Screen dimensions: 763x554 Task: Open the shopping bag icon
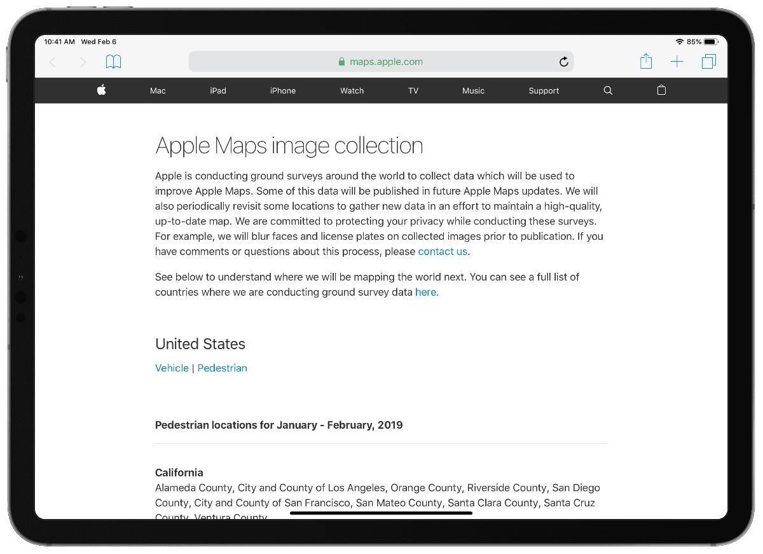pyautogui.click(x=661, y=90)
